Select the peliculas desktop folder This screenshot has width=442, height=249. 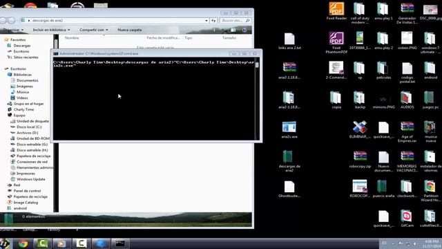coord(383,71)
